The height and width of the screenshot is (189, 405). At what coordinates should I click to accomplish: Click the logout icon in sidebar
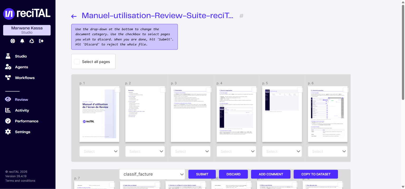click(x=41, y=41)
